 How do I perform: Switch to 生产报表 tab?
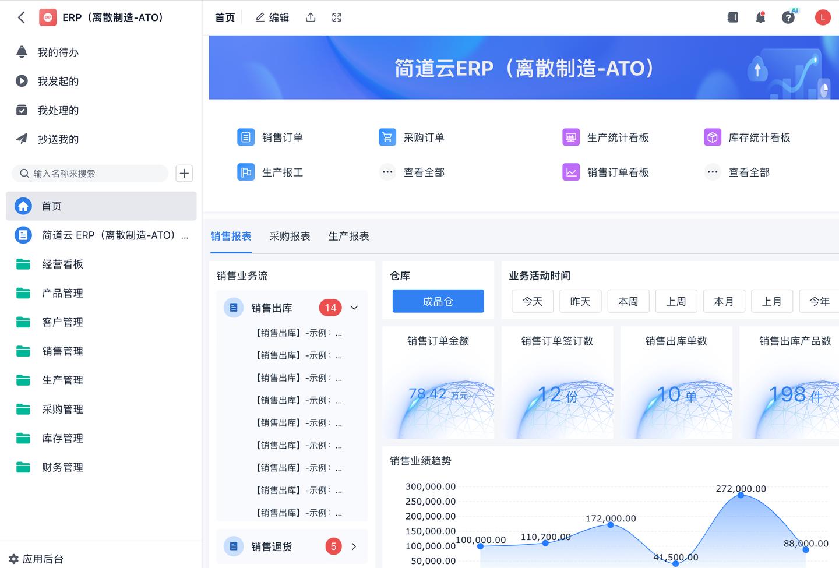[348, 237]
